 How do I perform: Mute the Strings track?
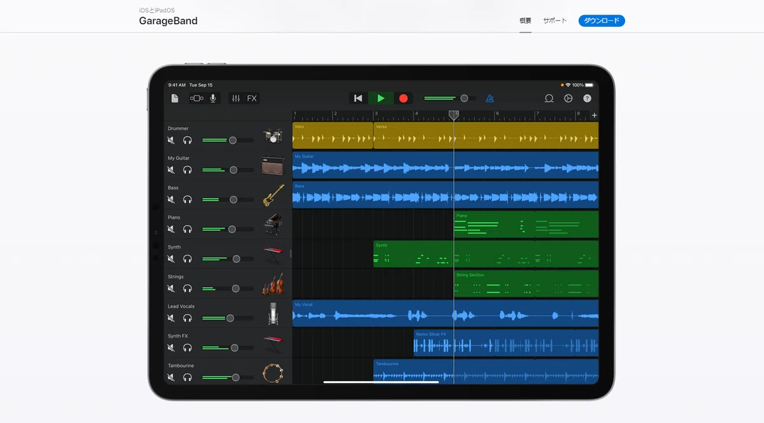coord(171,288)
